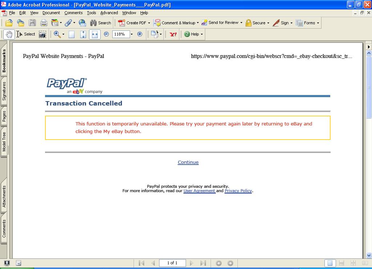
Task: Select Facing pages layout
Action: coord(365,263)
